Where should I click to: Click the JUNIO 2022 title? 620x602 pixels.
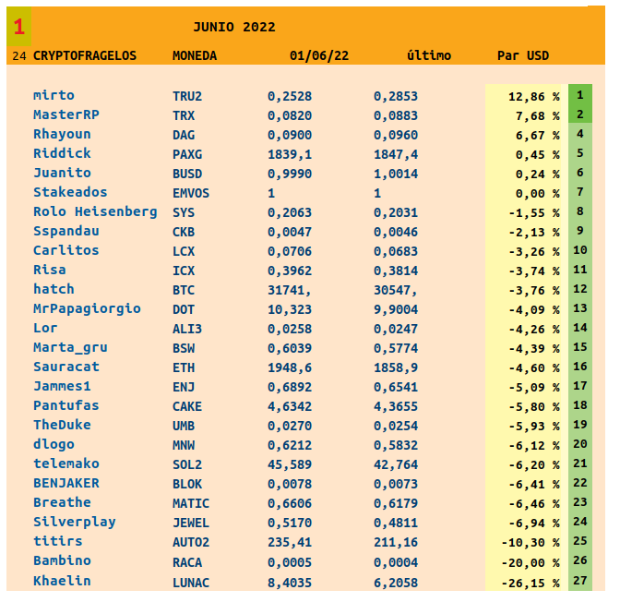pos(234,27)
